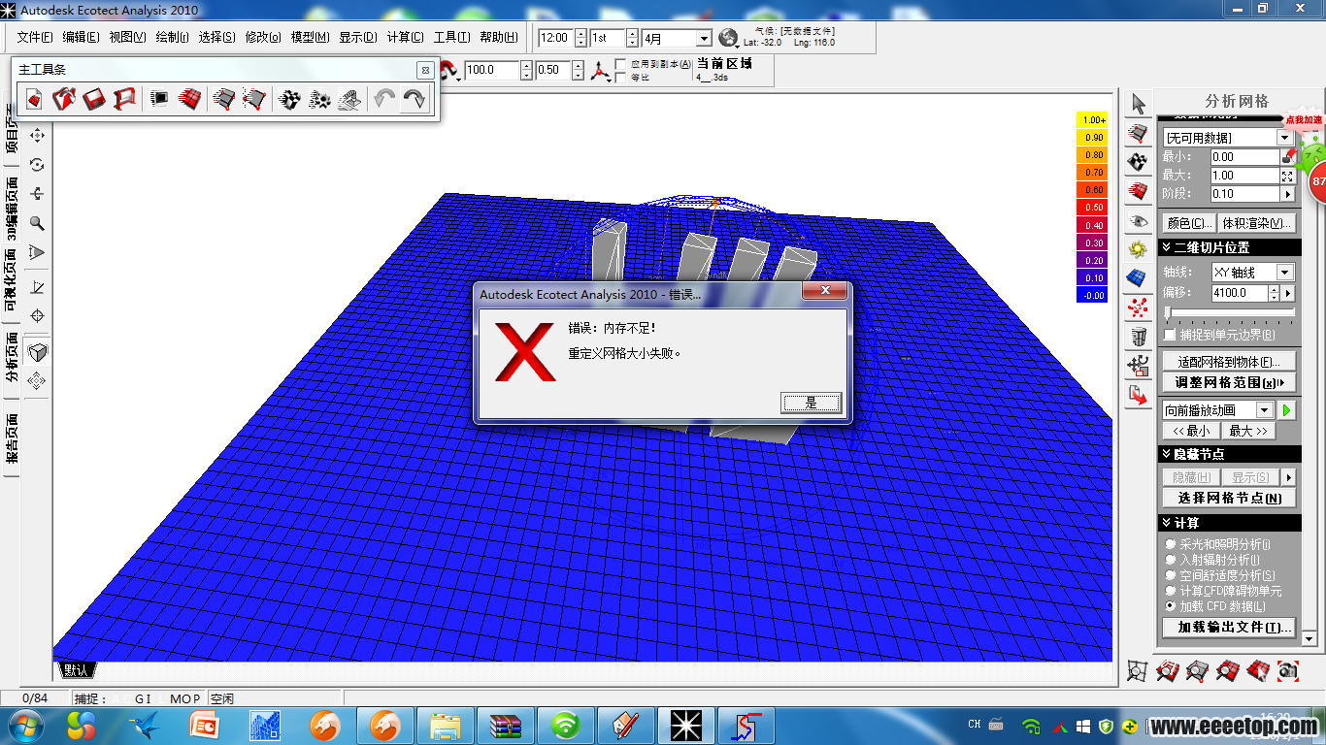Viewport: 1326px width, 745px height.
Task: Open the 4月 month dropdown
Action: tap(704, 38)
